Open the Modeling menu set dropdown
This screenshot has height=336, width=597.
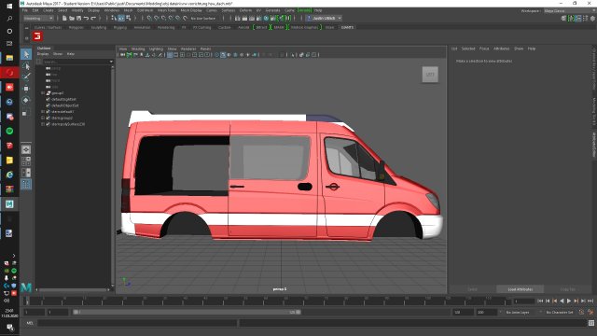[x=38, y=18]
